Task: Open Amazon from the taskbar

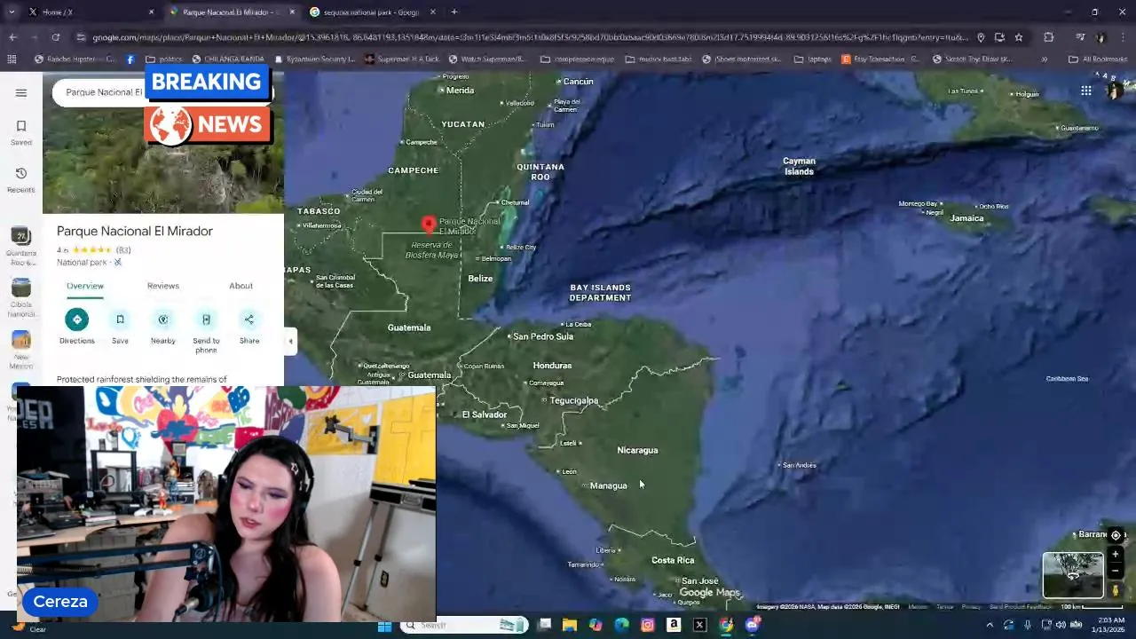Action: click(674, 626)
